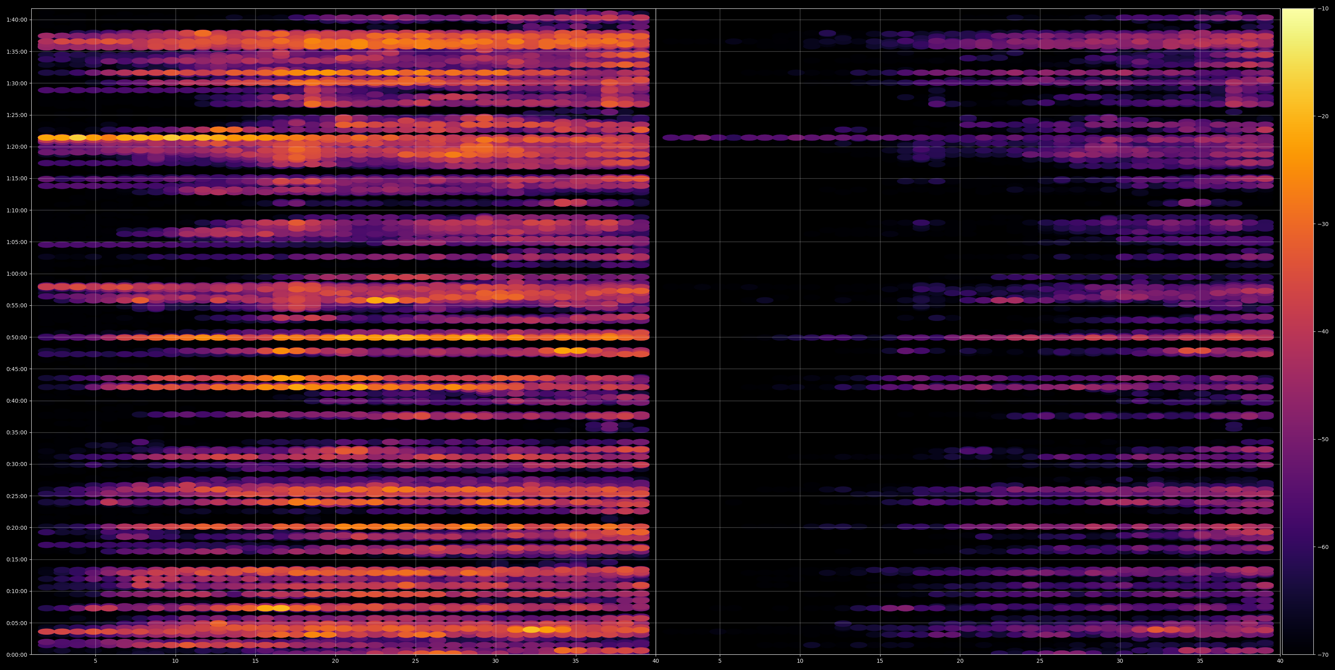Click the −10 colorbar tick label

tap(1324, 8)
